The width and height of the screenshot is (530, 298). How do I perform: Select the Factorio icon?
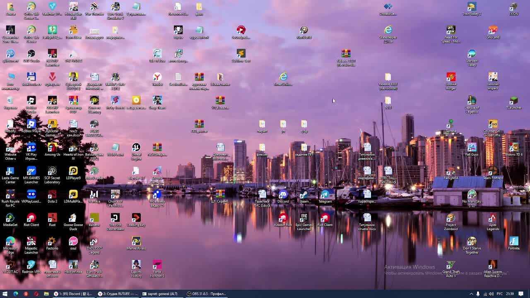point(52,244)
